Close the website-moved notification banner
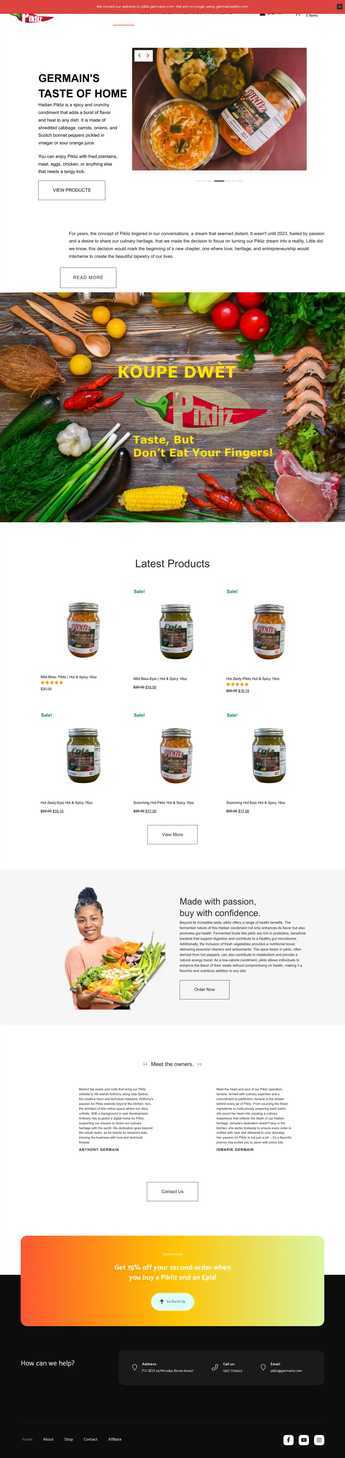The width and height of the screenshot is (345, 1458). 339,6
